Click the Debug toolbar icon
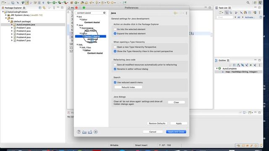This screenshot has height=151, width=269. point(49,3)
